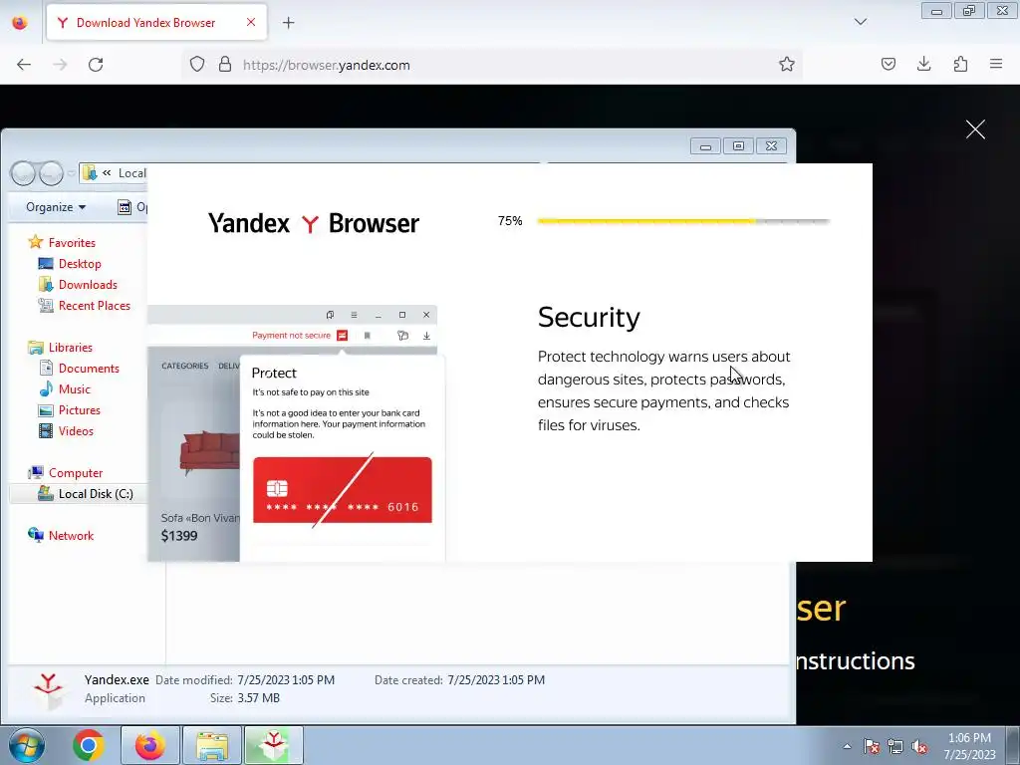
Task: Click the red credit card illustration
Action: [343, 490]
